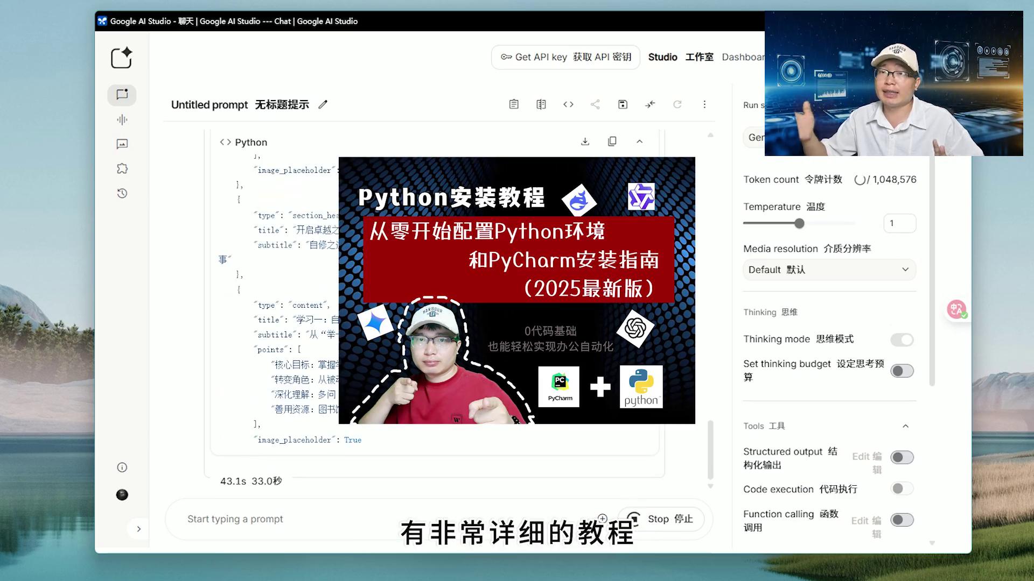Enable Thinking mode 思维模式

(902, 339)
